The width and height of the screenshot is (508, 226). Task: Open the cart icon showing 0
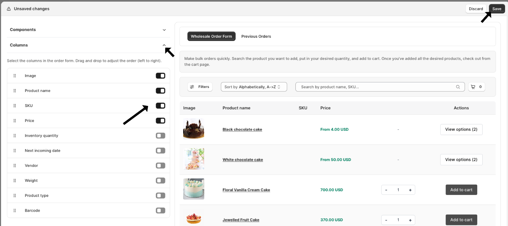click(476, 87)
